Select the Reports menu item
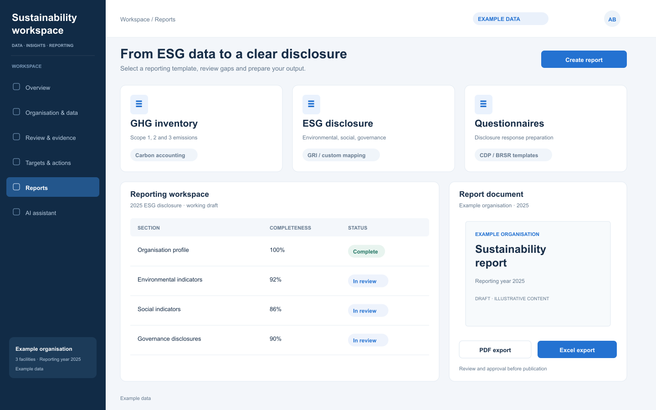The height and width of the screenshot is (410, 656). coord(53,187)
